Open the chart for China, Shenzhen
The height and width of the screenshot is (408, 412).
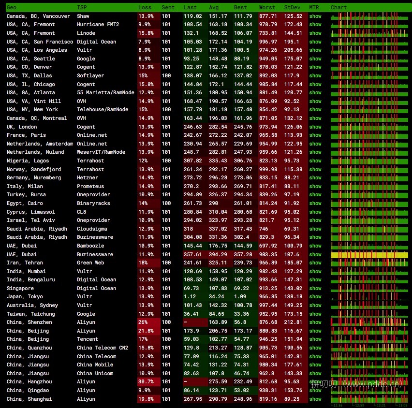[369, 322]
